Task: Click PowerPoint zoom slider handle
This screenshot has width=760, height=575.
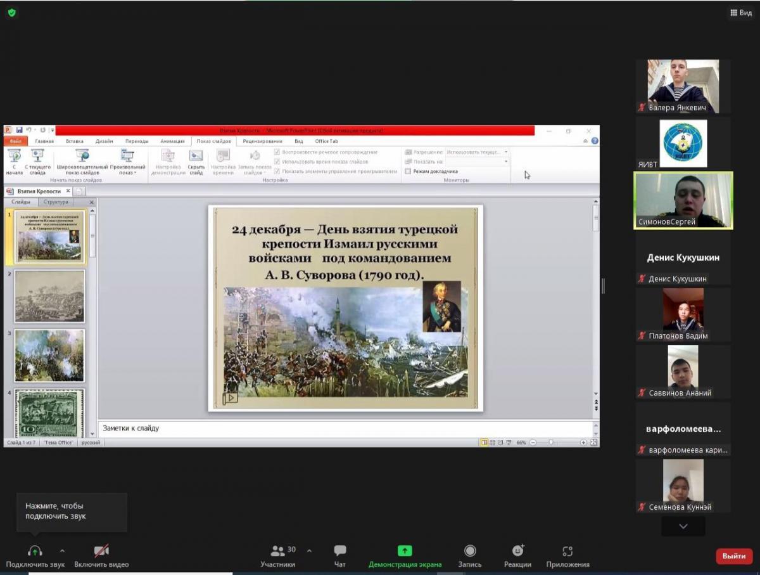Action: (551, 443)
